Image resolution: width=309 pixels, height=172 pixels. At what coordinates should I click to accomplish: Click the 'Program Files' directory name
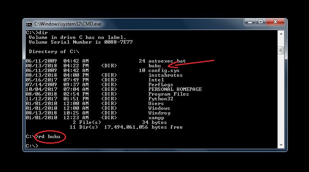pyautogui.click(x=169, y=94)
